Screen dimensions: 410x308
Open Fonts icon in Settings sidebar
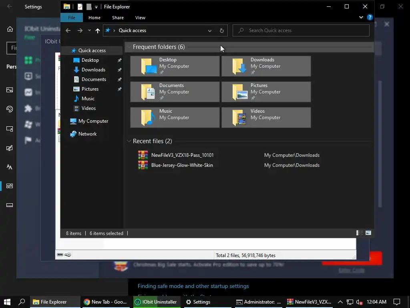click(10, 167)
